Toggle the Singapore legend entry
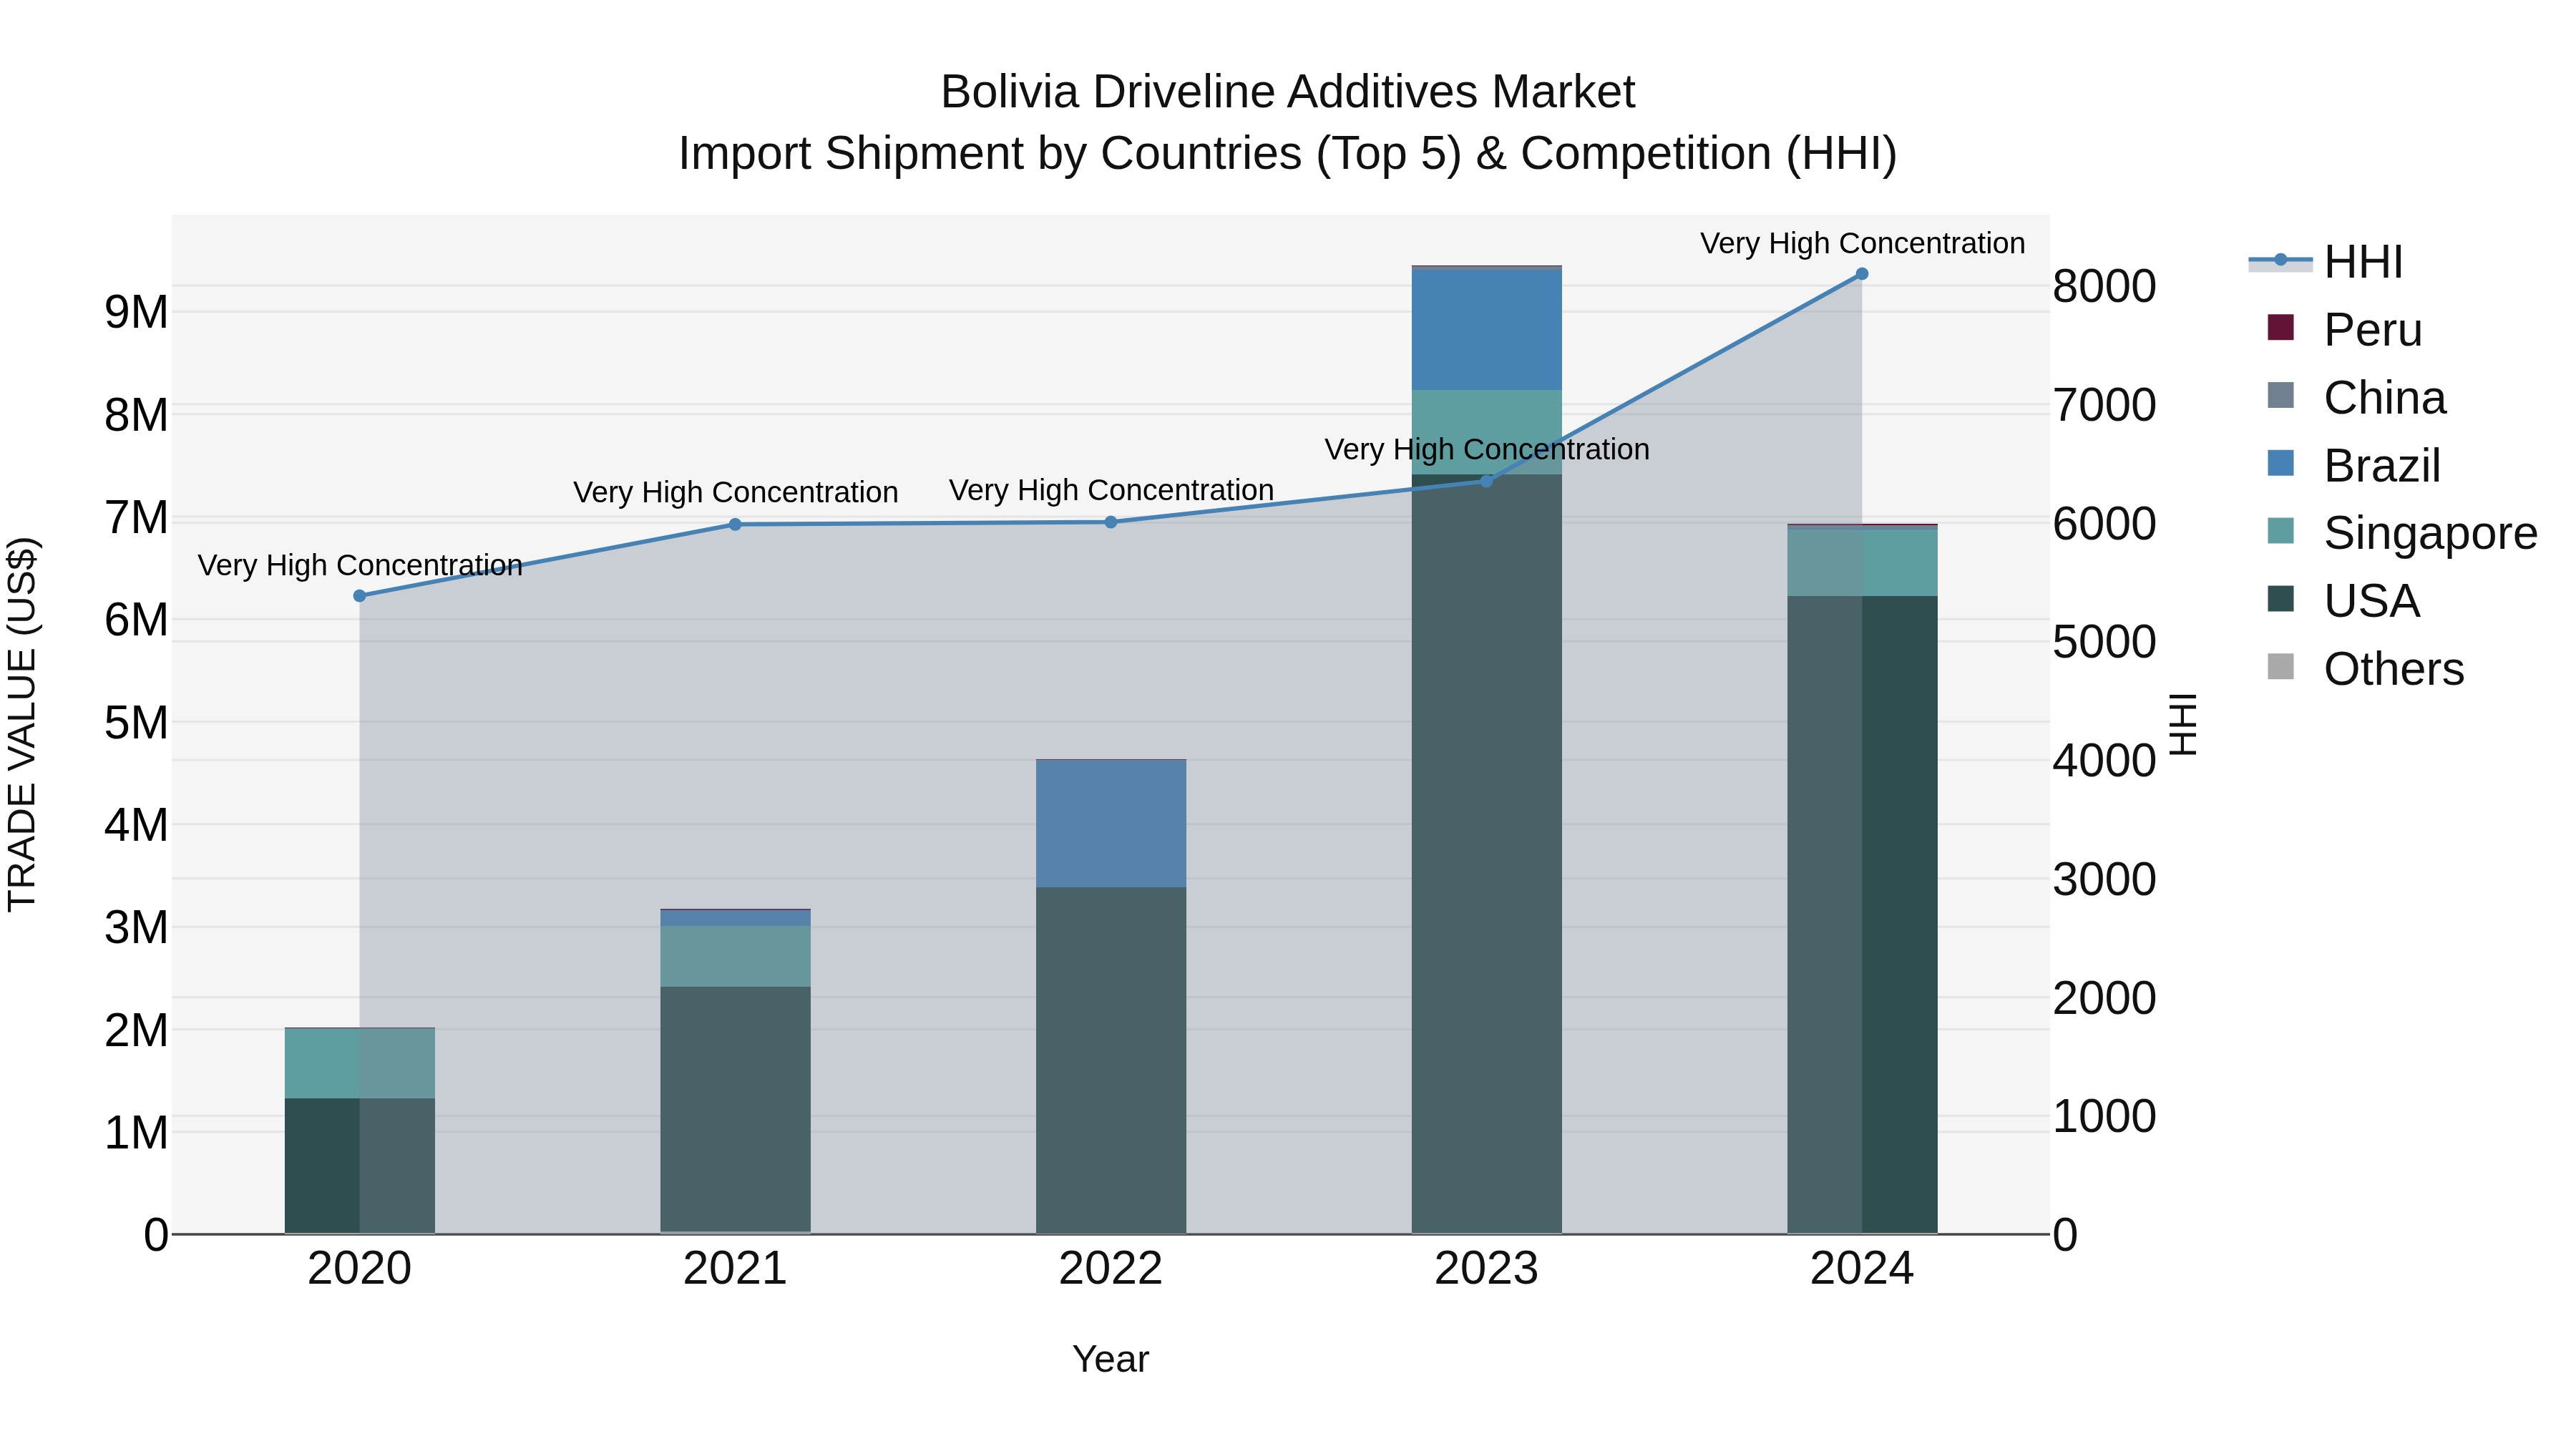This screenshot has height=1449, width=2576. pyautogui.click(x=2402, y=533)
